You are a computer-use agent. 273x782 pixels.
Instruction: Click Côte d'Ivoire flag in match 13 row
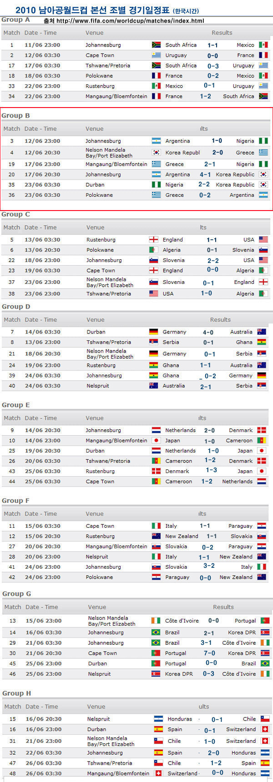point(156,621)
